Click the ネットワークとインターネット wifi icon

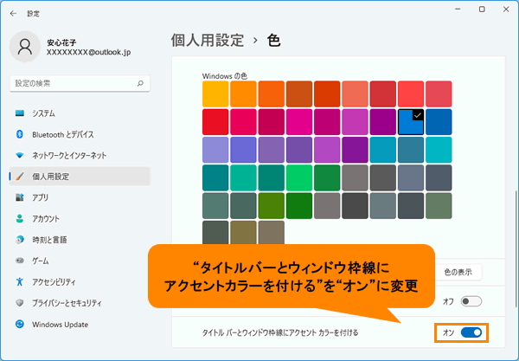coord(19,155)
